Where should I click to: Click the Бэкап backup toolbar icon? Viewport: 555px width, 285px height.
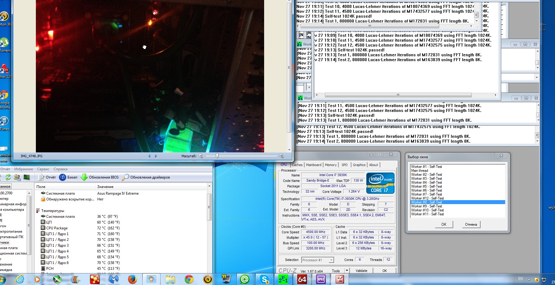(x=63, y=177)
